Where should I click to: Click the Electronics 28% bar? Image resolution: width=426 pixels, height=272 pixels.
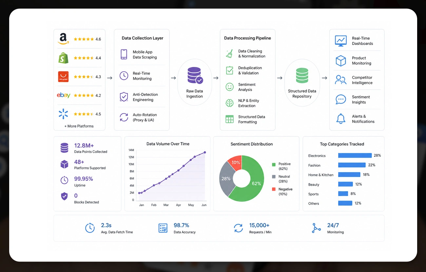[355, 156]
